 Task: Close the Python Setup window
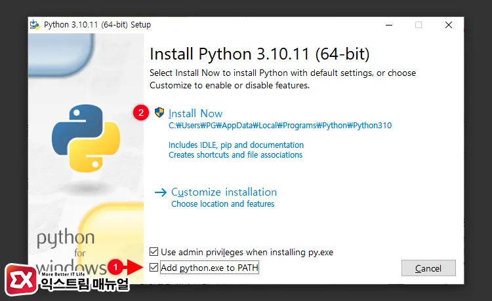click(x=448, y=25)
